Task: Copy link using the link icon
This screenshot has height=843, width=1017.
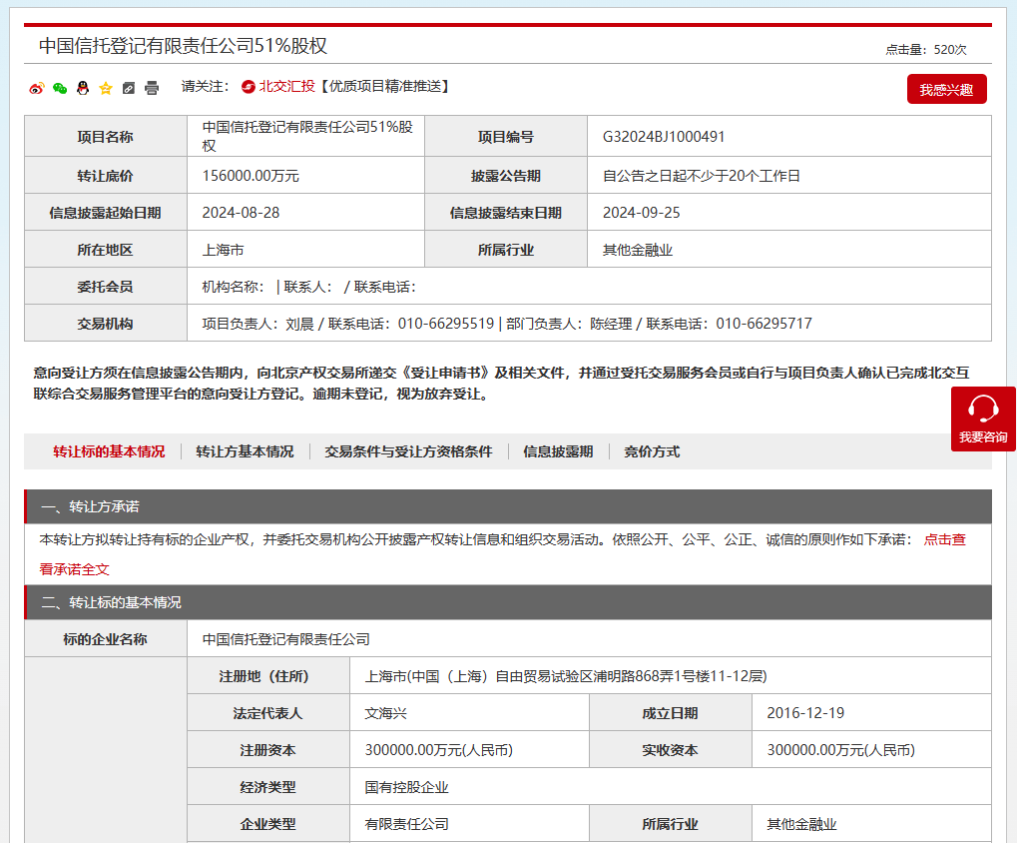Action: pos(129,88)
